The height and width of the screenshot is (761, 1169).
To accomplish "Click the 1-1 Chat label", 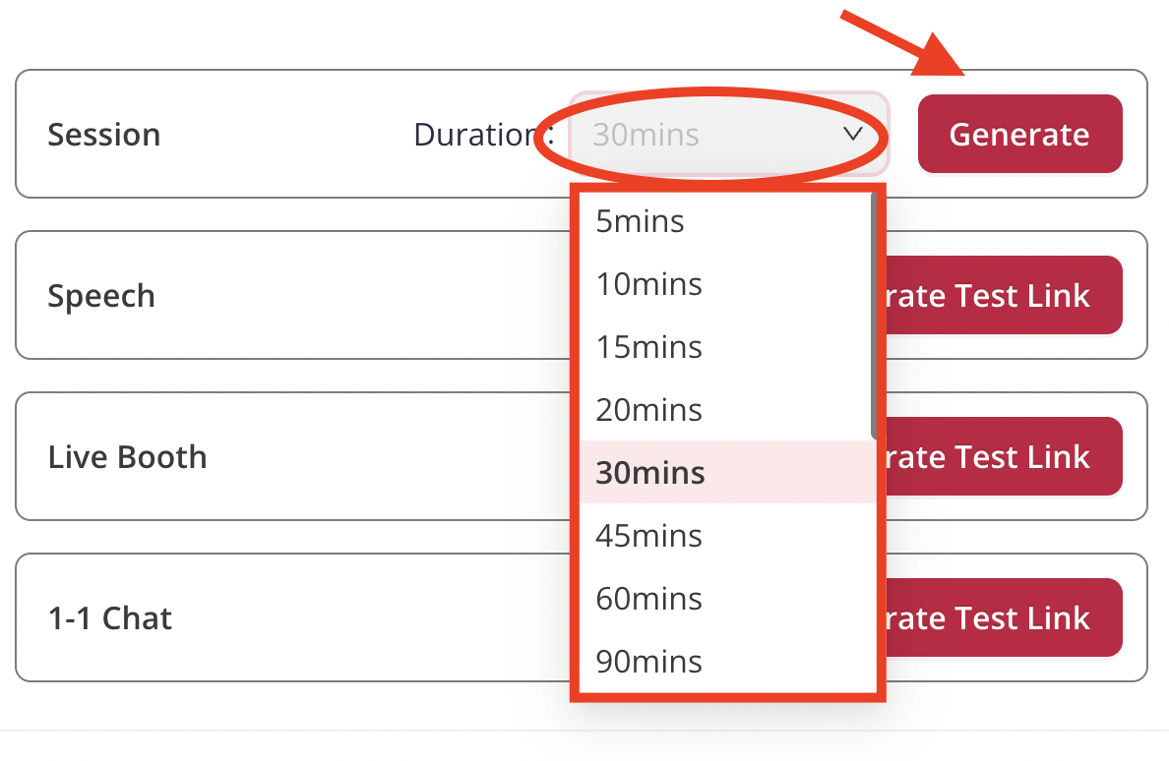I will point(109,618).
